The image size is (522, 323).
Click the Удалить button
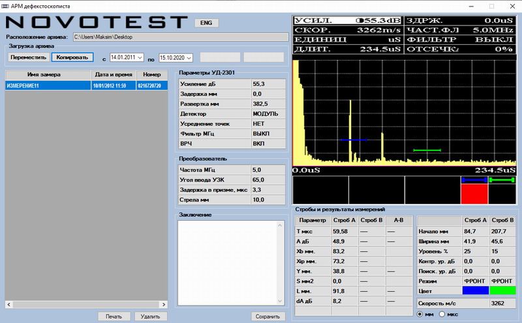coord(150,316)
